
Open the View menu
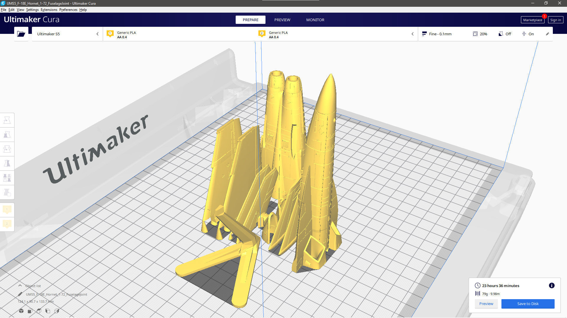pyautogui.click(x=20, y=10)
